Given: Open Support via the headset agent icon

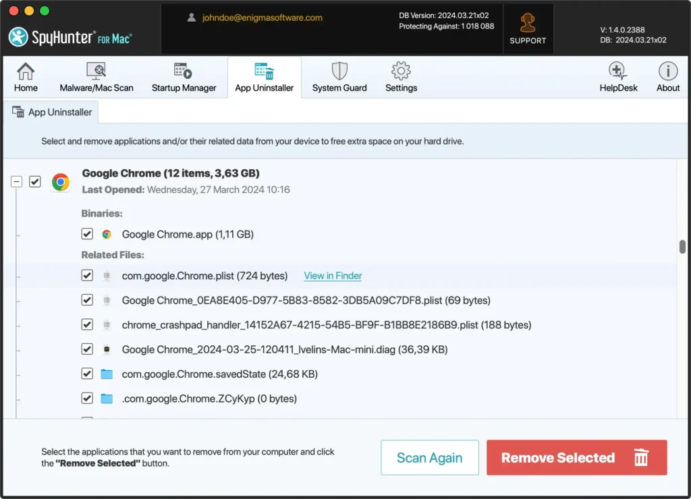Looking at the screenshot, I should (528, 23).
